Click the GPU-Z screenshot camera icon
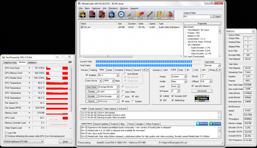Viewport: 257px width, 148px height. coord(70,62)
